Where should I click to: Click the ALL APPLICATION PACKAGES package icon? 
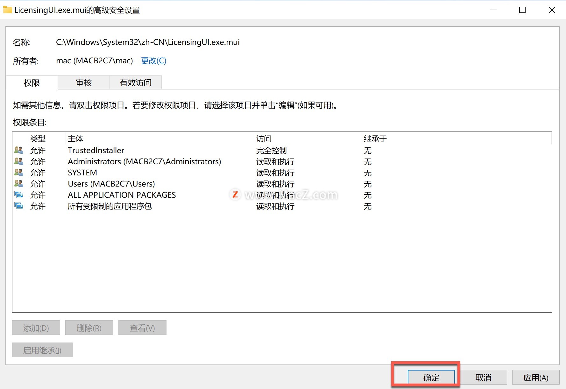click(x=19, y=194)
